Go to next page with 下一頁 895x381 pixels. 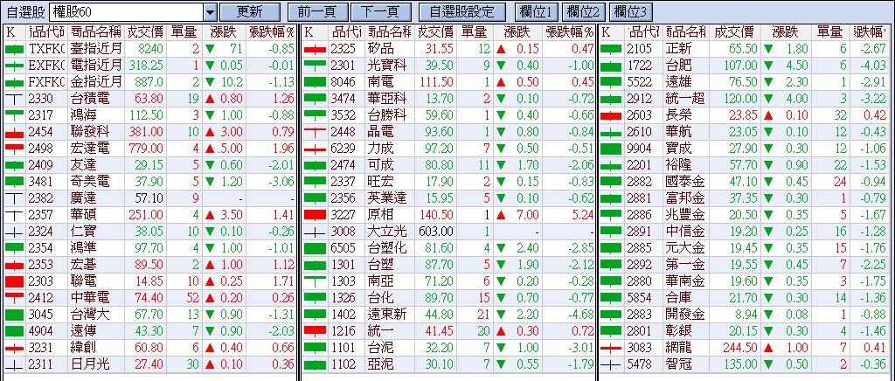pyautogui.click(x=381, y=10)
